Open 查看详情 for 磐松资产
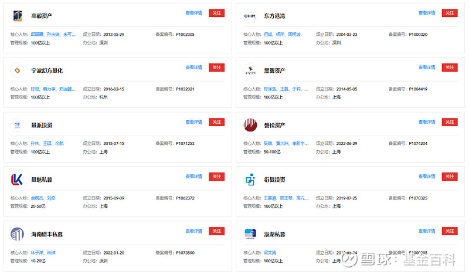 click(x=427, y=122)
